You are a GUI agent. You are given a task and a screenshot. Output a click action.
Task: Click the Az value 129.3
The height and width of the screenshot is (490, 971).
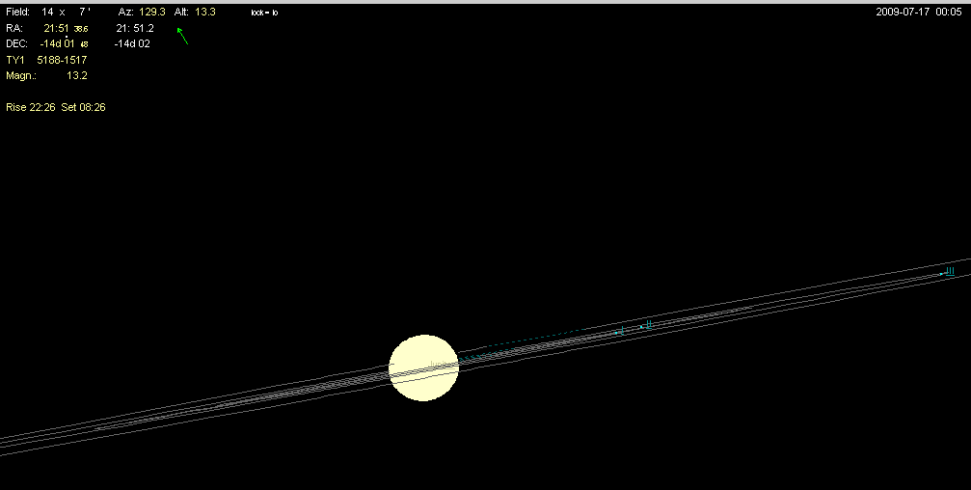[152, 12]
